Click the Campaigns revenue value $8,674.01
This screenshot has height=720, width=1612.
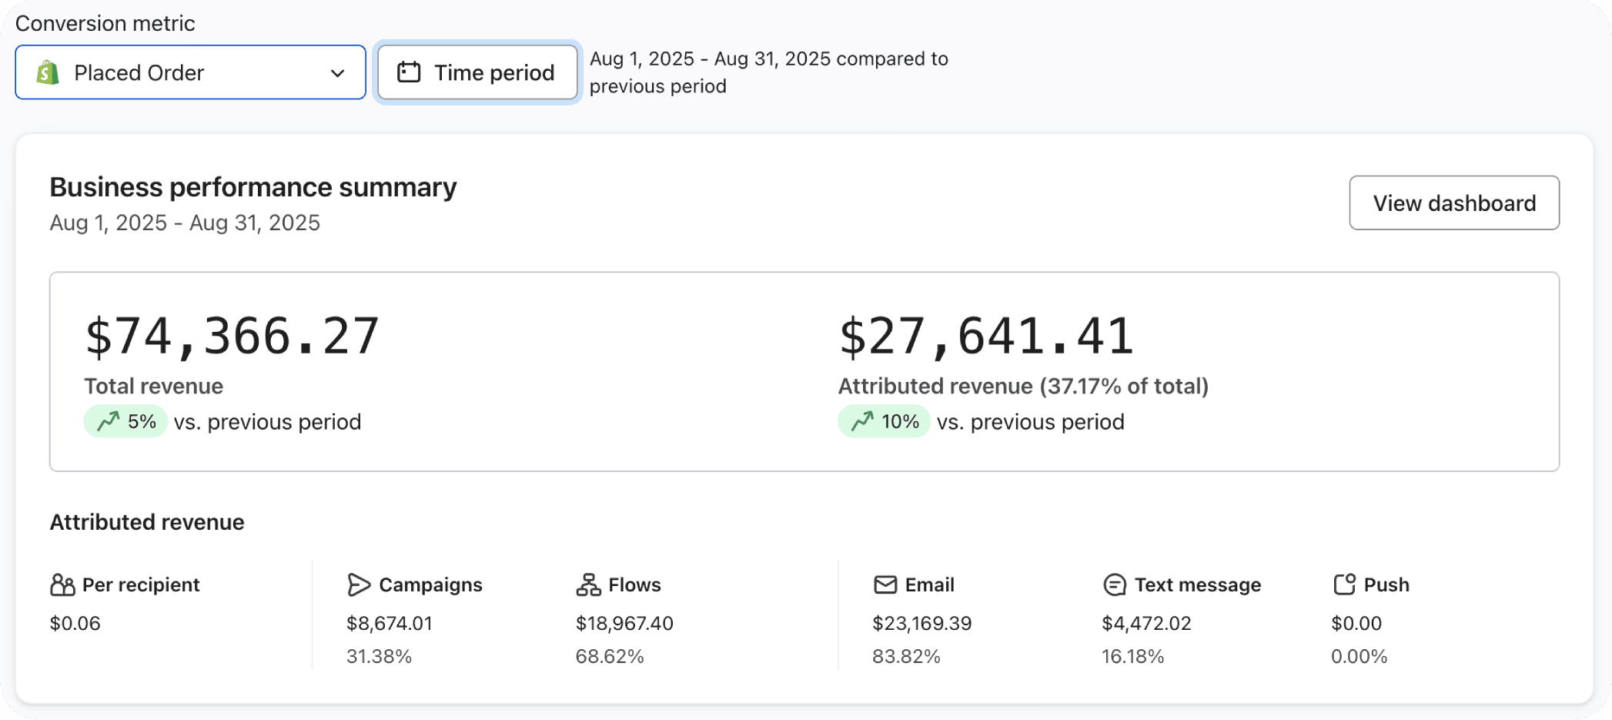coord(390,623)
